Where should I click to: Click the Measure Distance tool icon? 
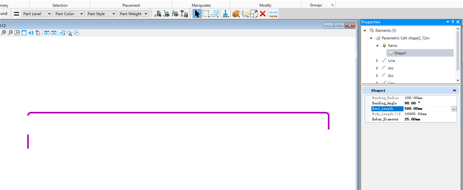tap(273, 13)
